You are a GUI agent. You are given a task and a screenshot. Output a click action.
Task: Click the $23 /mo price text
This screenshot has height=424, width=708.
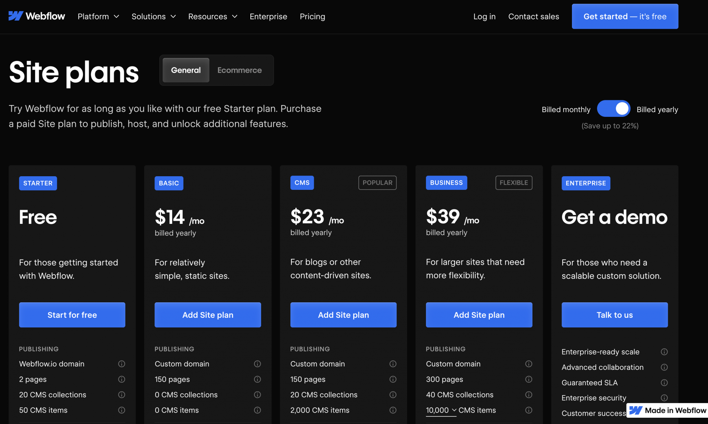(x=317, y=217)
